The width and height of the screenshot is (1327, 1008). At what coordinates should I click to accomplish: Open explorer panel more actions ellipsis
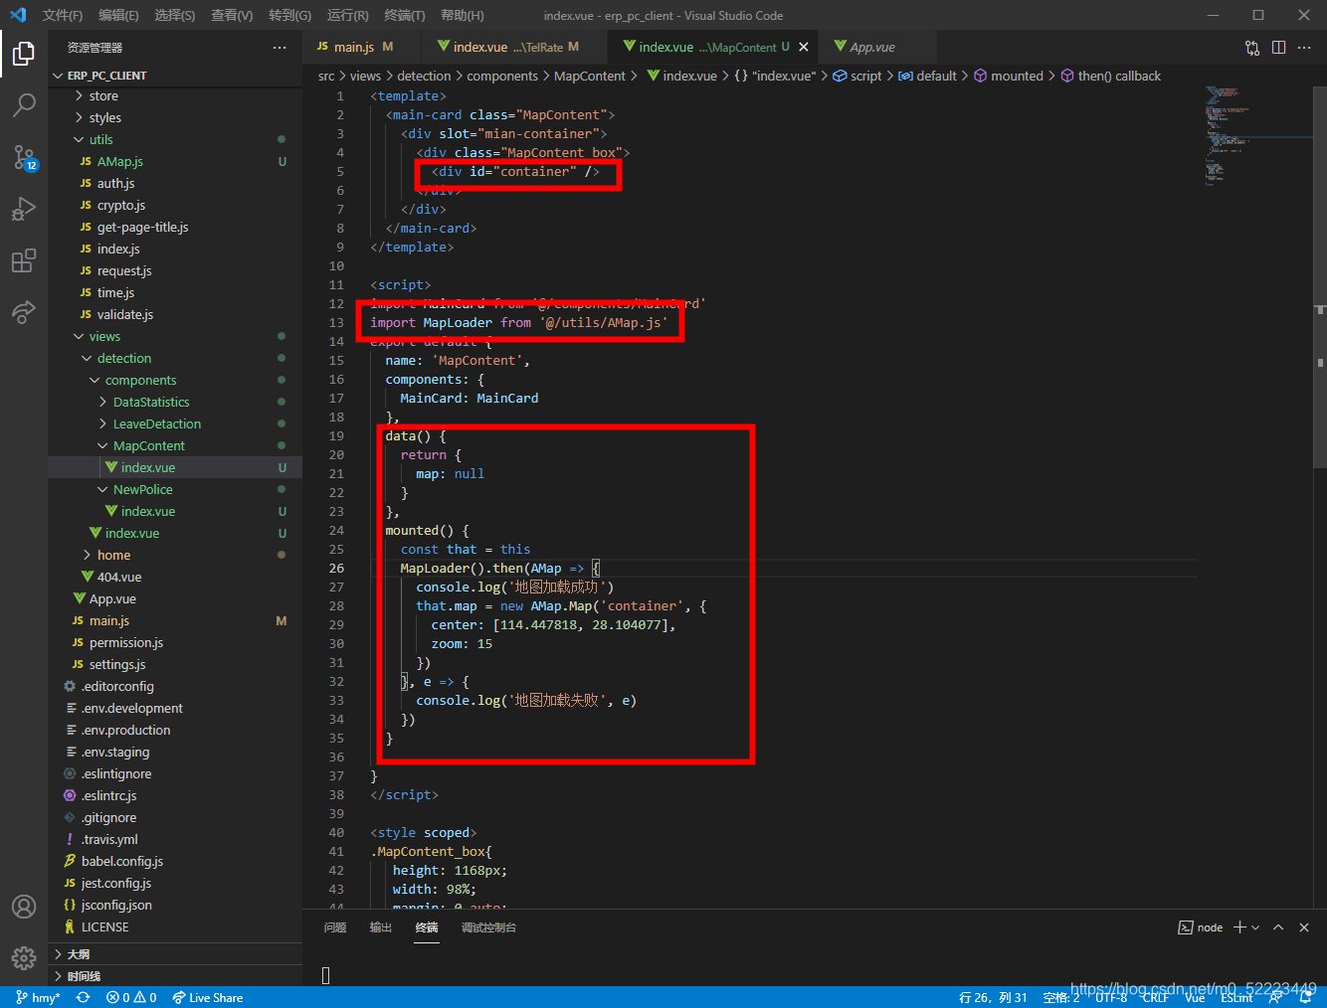click(280, 48)
